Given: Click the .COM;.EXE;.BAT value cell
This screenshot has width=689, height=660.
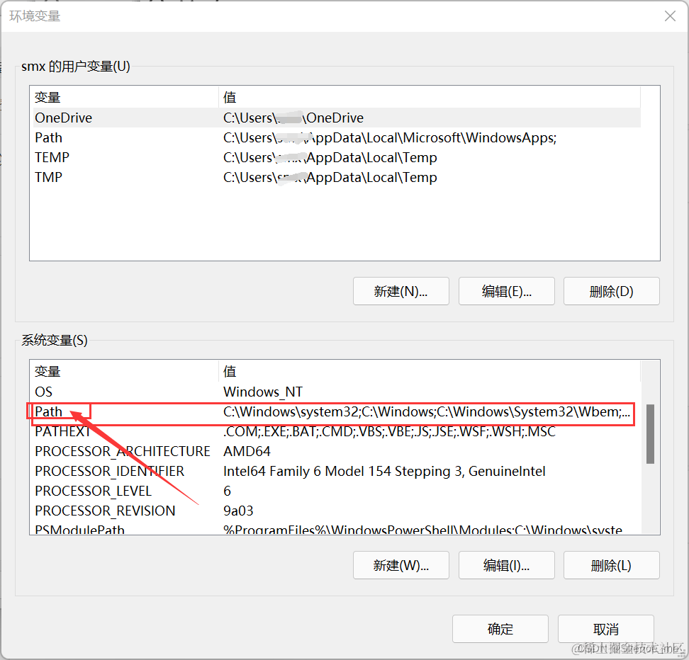Looking at the screenshot, I should pos(389,432).
